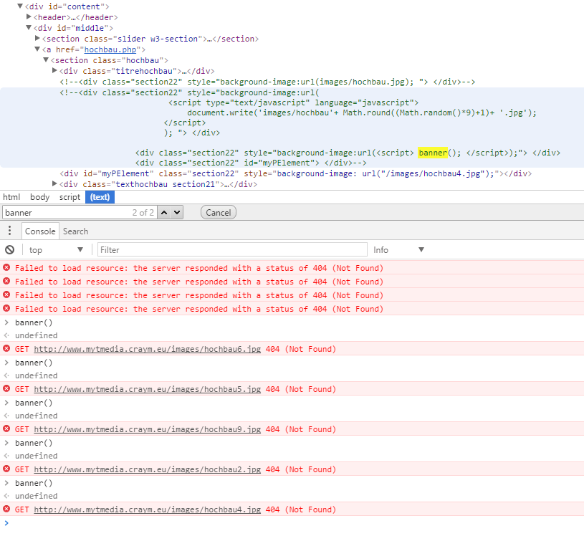
Task: Select the div id="myPElement" hochbau4.jpg node
Action: (x=296, y=173)
